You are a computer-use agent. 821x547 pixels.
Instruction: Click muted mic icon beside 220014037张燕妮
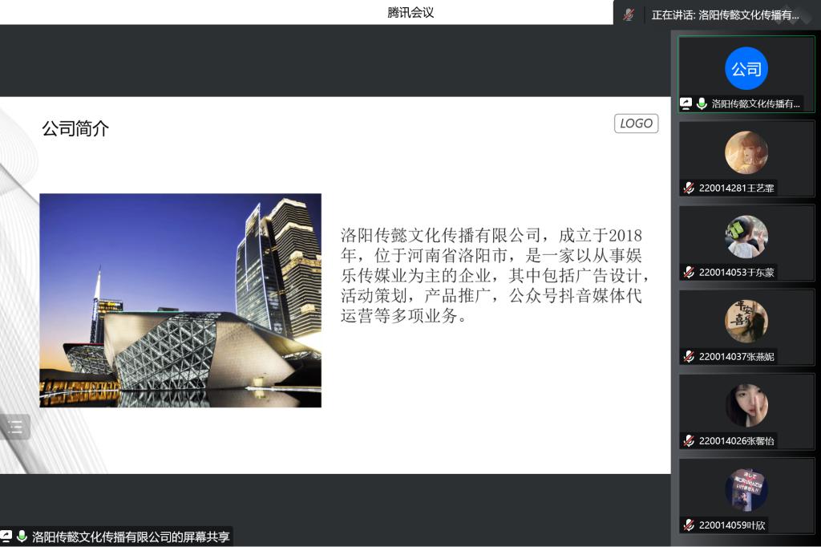coord(689,356)
